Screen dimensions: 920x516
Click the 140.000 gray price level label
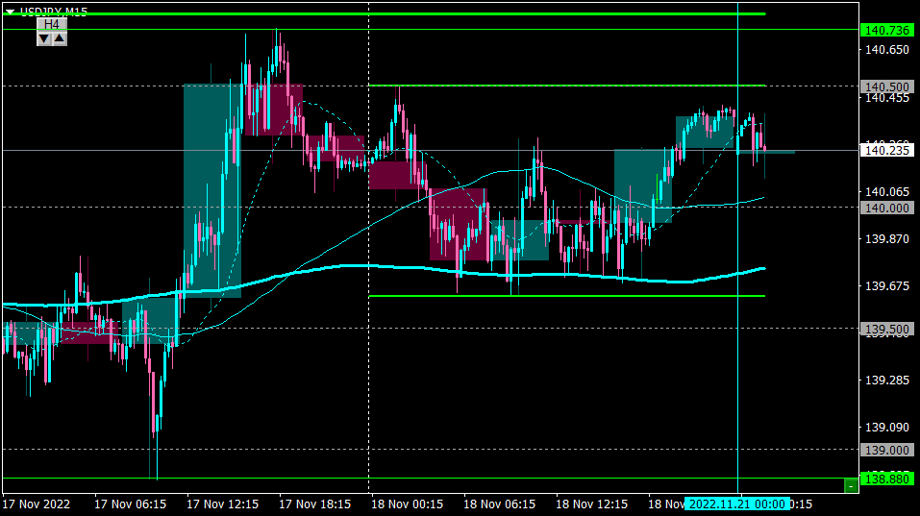pos(887,209)
